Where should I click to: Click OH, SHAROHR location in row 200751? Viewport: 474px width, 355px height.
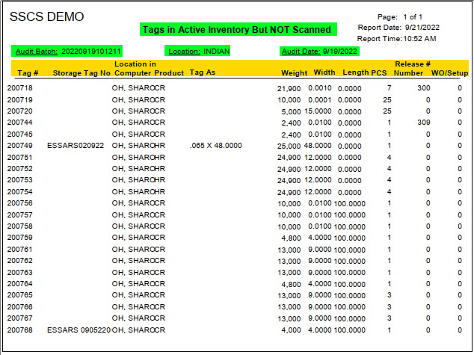pyautogui.click(x=138, y=158)
